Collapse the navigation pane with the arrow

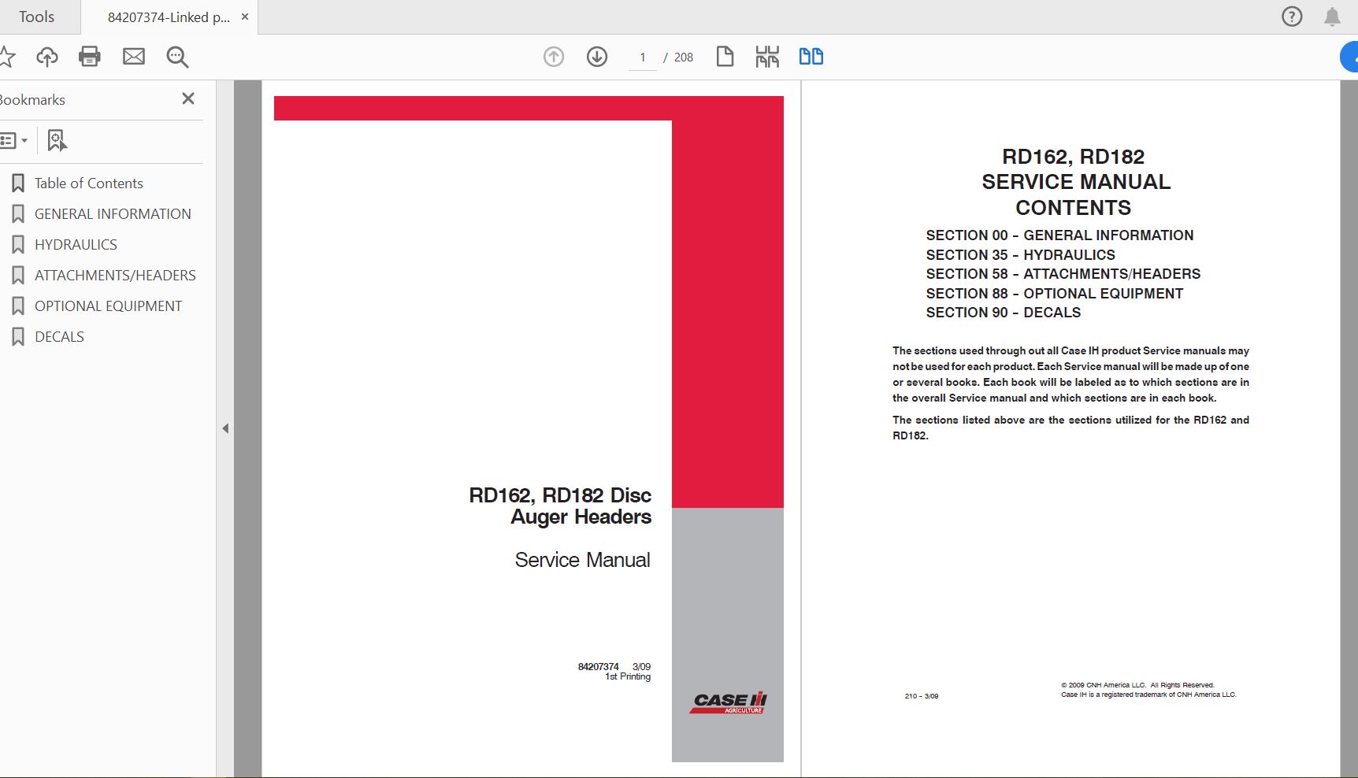(225, 428)
